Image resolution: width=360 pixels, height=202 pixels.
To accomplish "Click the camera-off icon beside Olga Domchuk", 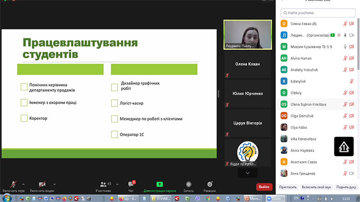I will (351, 116).
